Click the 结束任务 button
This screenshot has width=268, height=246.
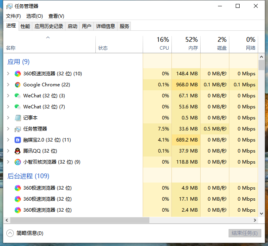244,233
